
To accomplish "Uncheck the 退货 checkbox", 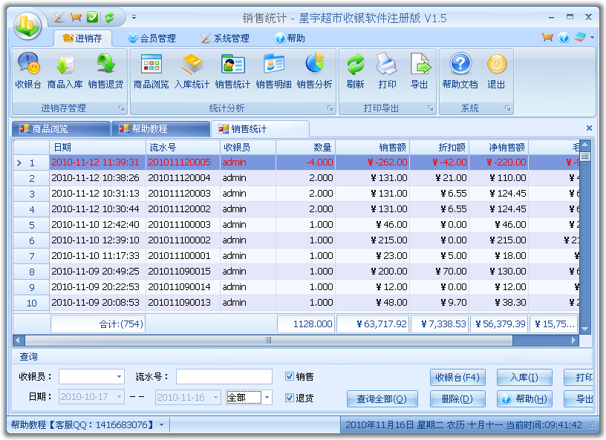I will click(290, 398).
